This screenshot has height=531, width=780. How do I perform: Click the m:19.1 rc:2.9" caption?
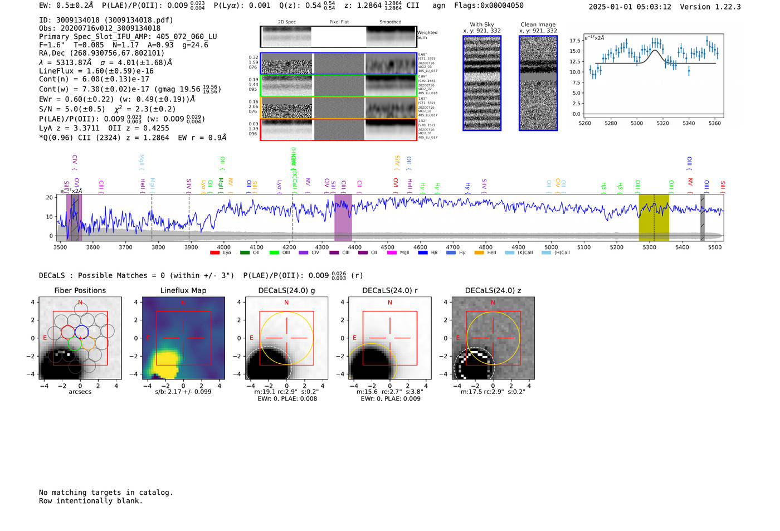click(286, 392)
